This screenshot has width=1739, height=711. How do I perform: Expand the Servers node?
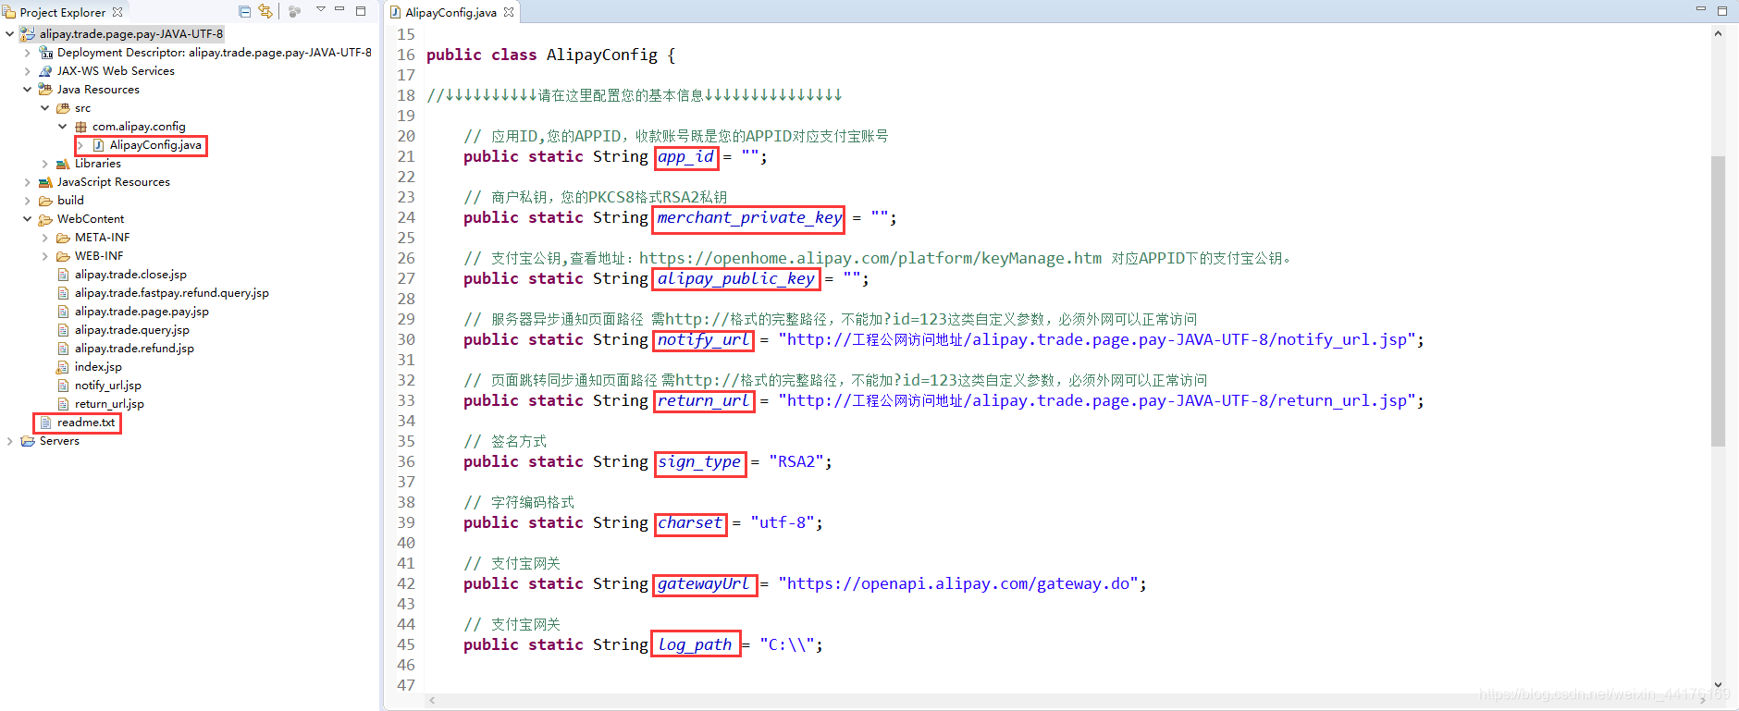pos(10,441)
